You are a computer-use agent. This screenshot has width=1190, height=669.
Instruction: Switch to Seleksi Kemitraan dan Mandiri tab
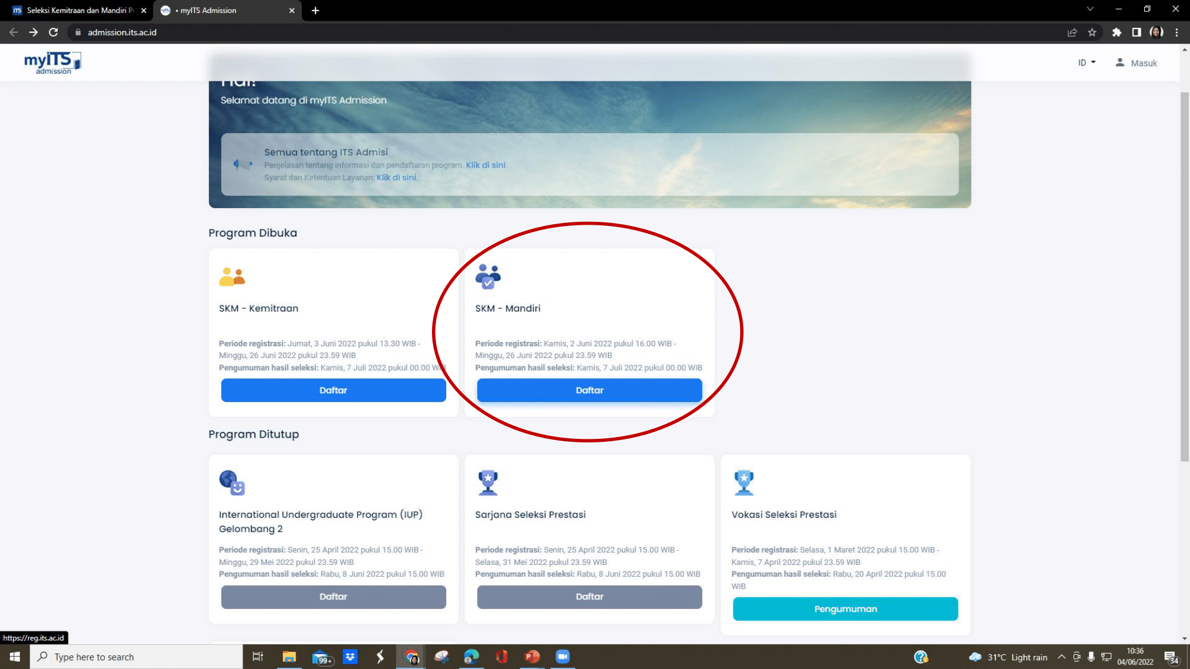click(x=77, y=10)
